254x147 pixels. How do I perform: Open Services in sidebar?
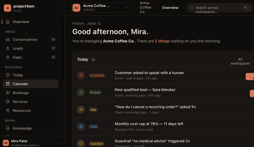pos(31,102)
